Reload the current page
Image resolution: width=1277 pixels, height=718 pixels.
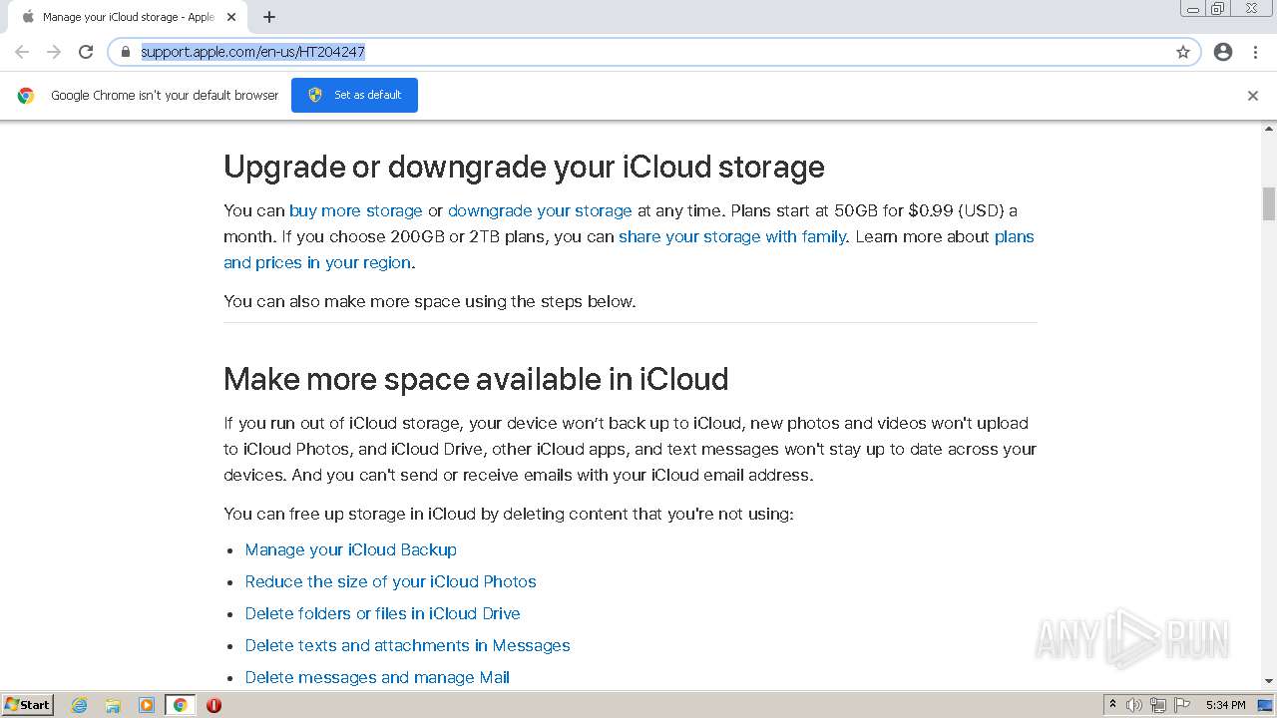pos(86,52)
